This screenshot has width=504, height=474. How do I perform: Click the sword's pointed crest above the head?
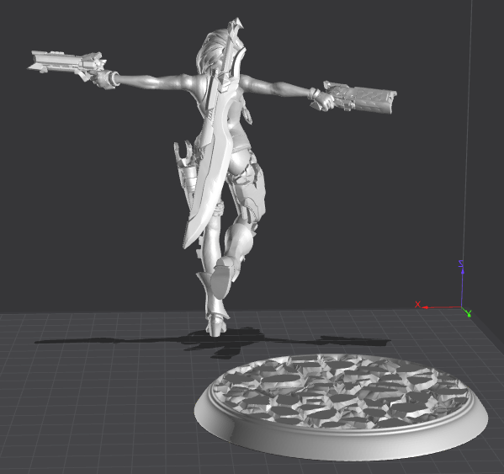click(x=237, y=26)
